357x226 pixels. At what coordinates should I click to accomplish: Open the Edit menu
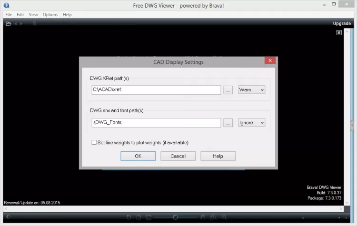point(20,15)
